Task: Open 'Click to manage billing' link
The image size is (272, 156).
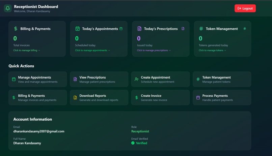Action: point(27,50)
